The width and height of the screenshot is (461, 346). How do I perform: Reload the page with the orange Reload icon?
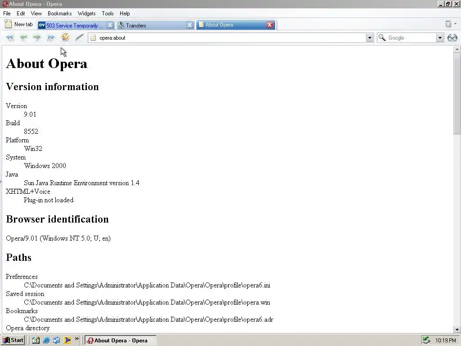[x=65, y=37]
